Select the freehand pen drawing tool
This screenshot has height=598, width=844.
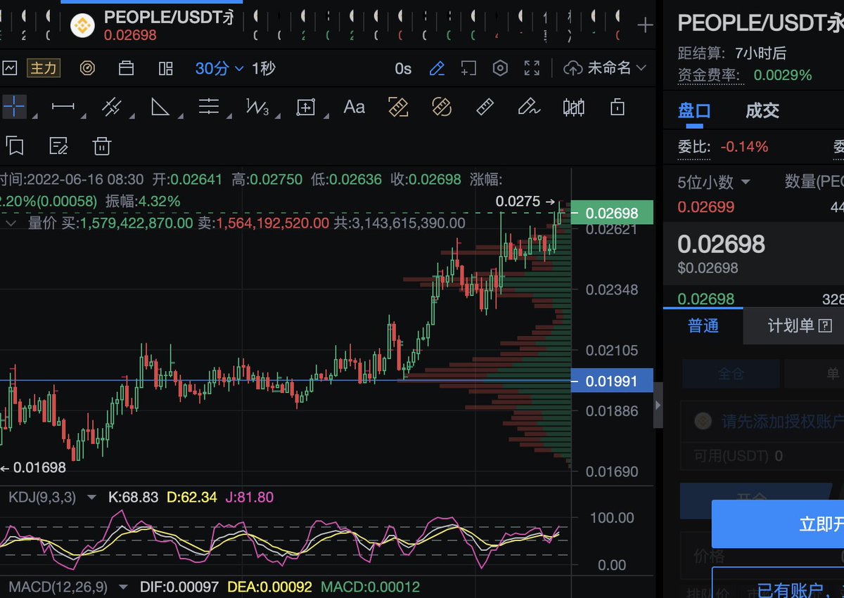[529, 107]
